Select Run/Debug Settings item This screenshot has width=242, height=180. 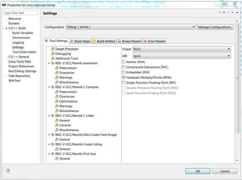point(22,71)
